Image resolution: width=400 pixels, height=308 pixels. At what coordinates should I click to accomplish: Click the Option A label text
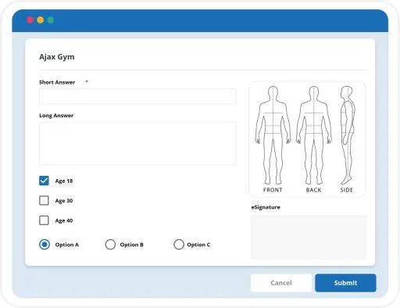pos(67,245)
